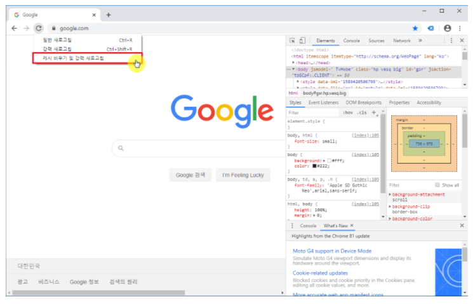Select 캐시 비우기 및 강력 새로고침 menu item
This screenshot has height=304, width=473.
88,58
